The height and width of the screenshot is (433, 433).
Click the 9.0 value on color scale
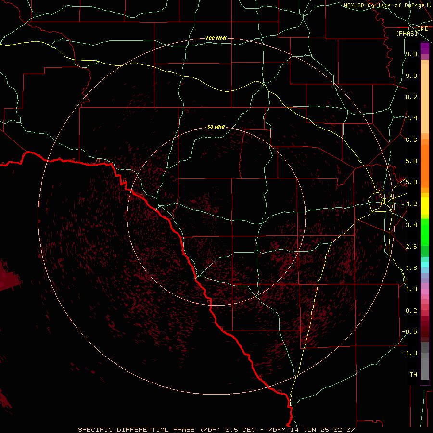coord(411,76)
